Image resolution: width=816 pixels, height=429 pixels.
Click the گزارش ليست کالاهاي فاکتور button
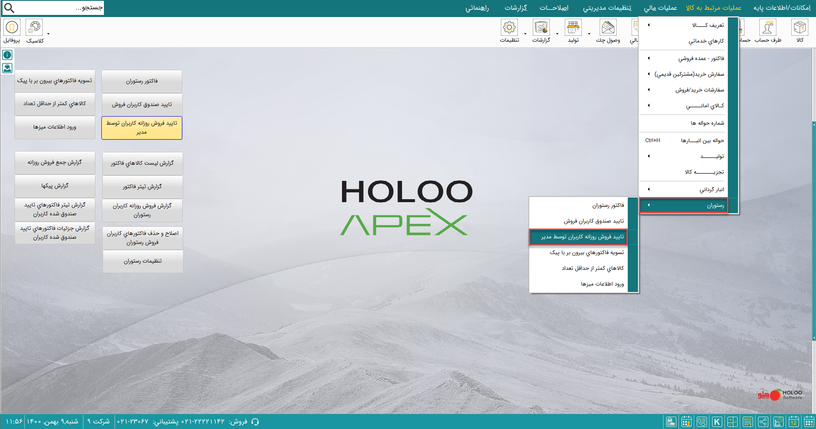click(143, 163)
